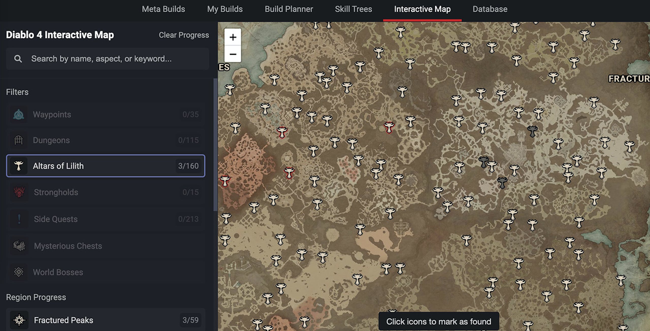Image resolution: width=650 pixels, height=331 pixels.
Task: Click the sidebar vertical scrollbar
Action: (215, 144)
